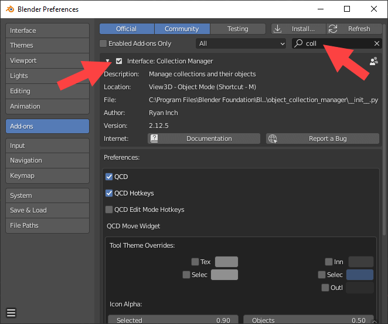
Task: Click the Blender logo icon in title bar
Action: (10, 9)
